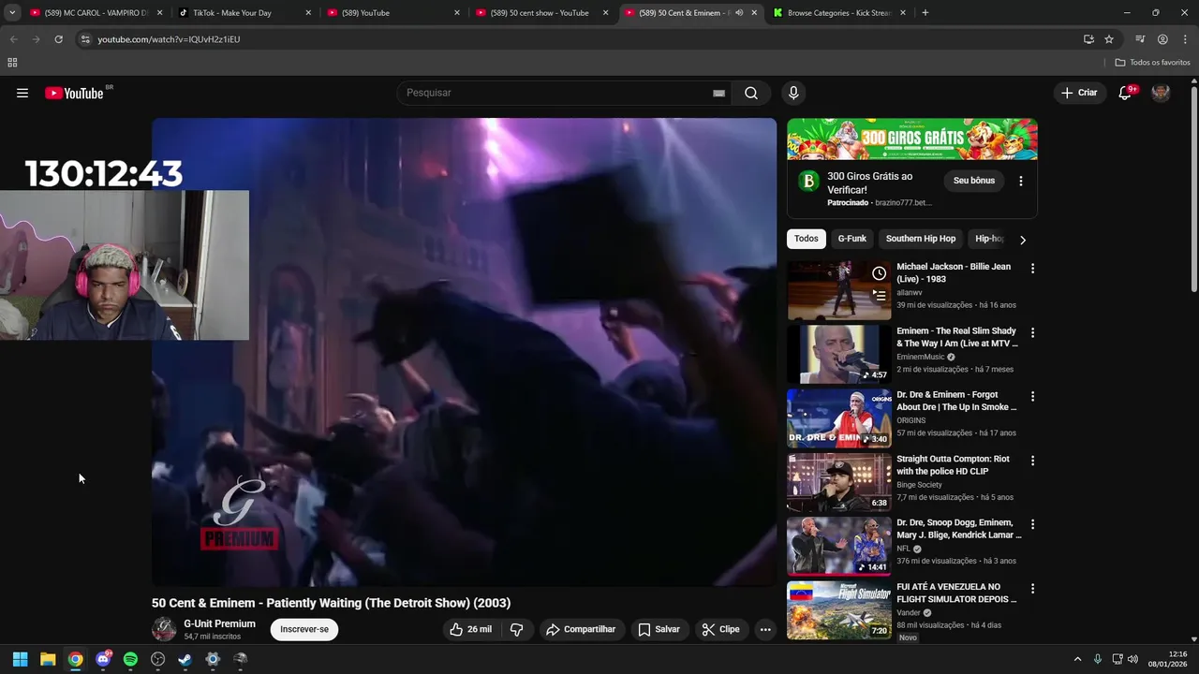Switch to 50 cent show tab
1199x674 pixels.
coord(541,13)
